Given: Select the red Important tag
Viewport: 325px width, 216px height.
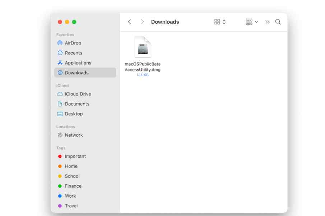Looking at the screenshot, I should tap(60, 156).
